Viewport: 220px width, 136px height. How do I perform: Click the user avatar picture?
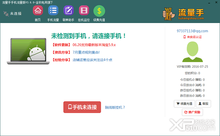click(x=192, y=52)
